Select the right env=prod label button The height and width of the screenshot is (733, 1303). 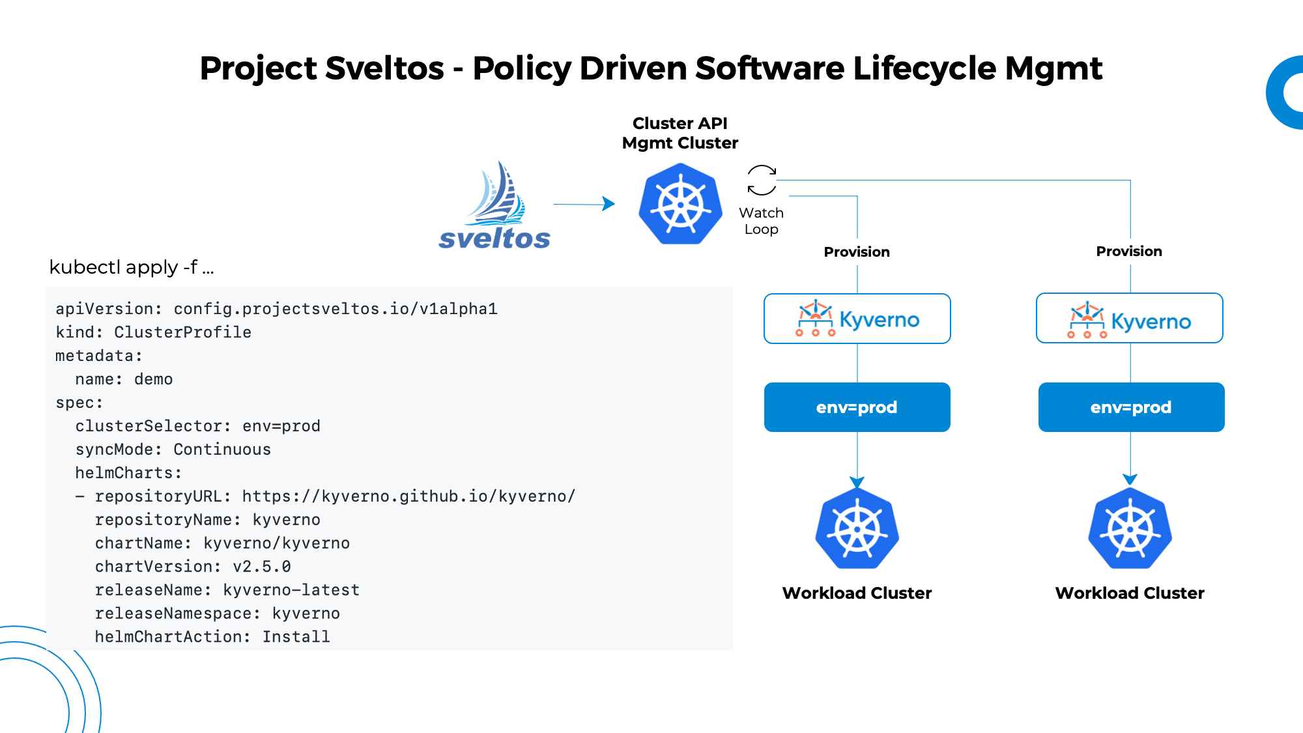point(1130,407)
